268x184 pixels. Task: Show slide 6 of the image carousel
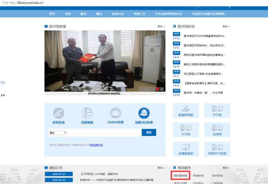(x=162, y=89)
